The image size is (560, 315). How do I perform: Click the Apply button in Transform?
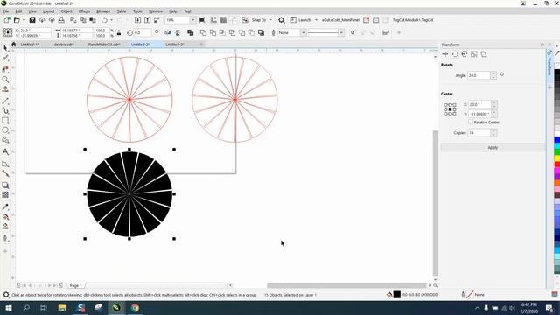[x=493, y=148]
